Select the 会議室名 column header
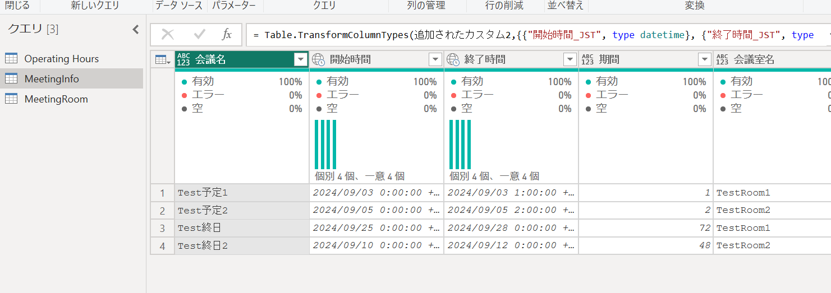 tap(772, 59)
